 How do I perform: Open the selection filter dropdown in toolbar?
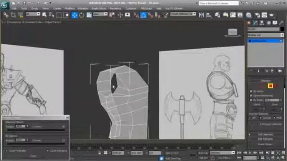tap(33, 14)
